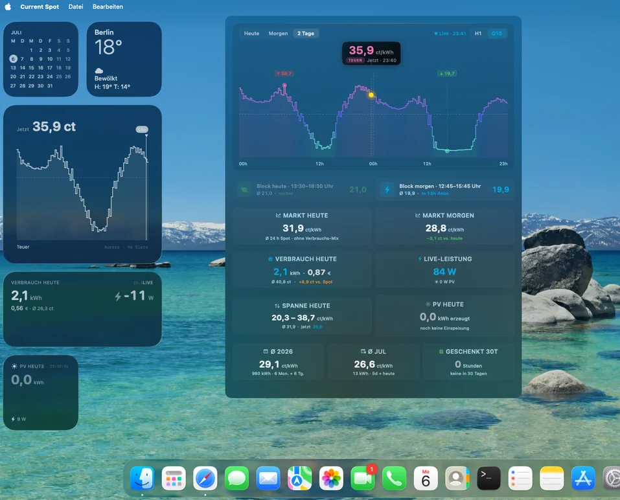Image resolution: width=620 pixels, height=500 pixels.
Task: Open FaceTime with one notification badge
Action: (363, 478)
